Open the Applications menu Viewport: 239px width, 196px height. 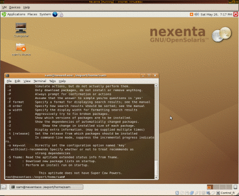click(16, 14)
